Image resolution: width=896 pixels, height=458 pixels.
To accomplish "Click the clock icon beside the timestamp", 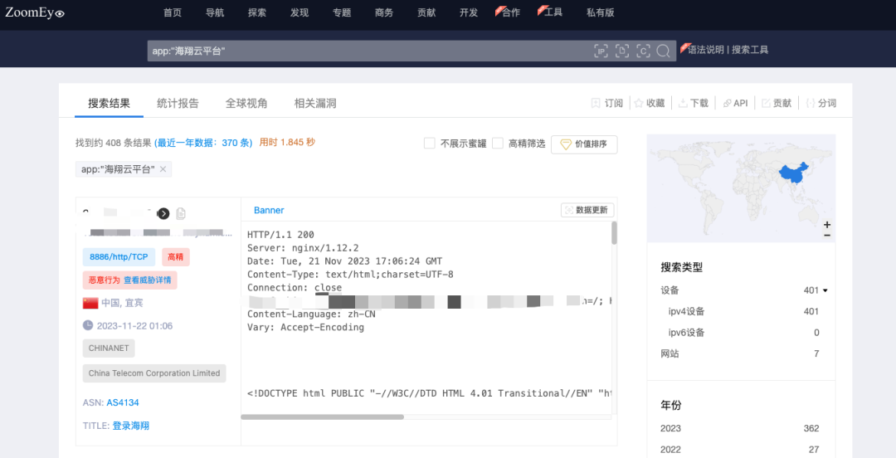I will 87,325.
